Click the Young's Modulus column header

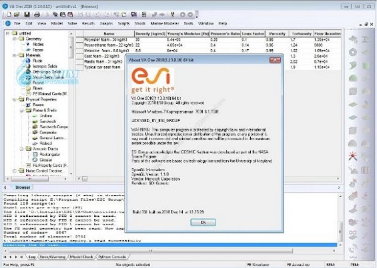coord(188,33)
